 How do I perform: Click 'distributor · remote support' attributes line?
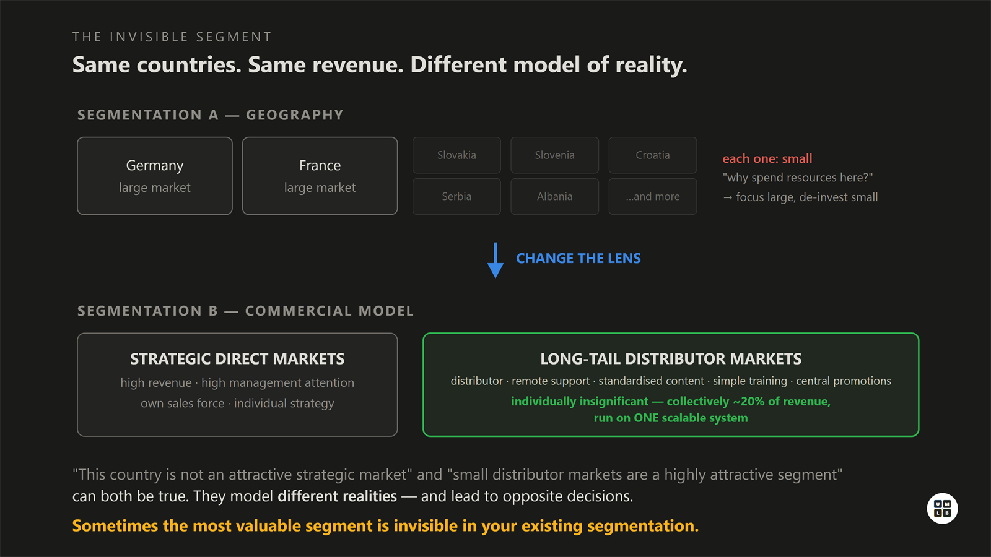(671, 381)
